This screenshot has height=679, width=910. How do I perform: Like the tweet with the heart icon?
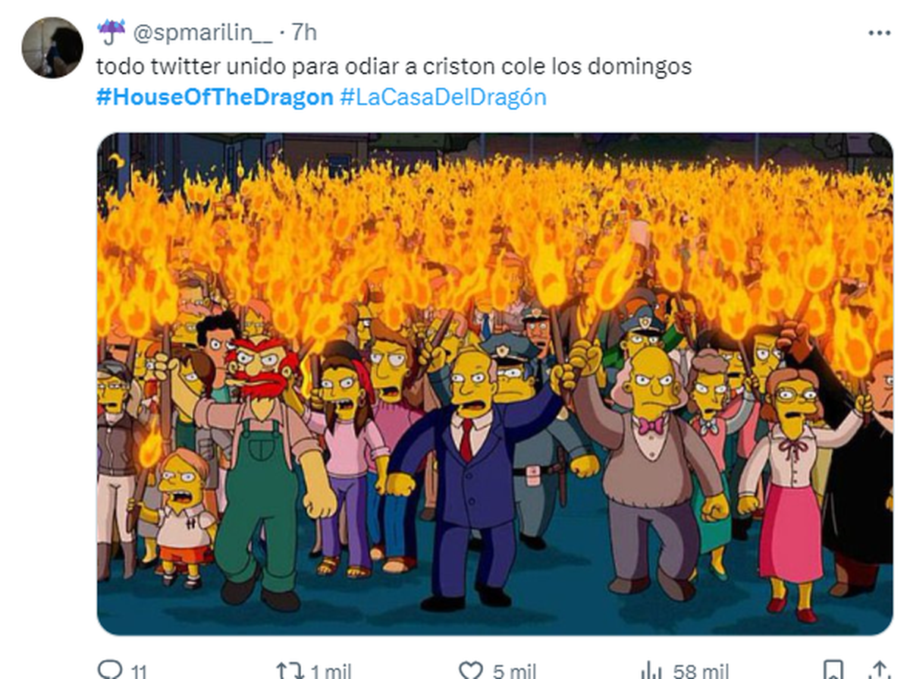point(472,670)
